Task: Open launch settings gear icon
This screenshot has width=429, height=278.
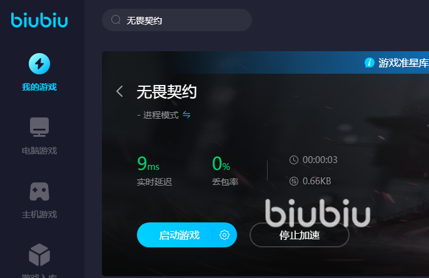Action: [225, 235]
